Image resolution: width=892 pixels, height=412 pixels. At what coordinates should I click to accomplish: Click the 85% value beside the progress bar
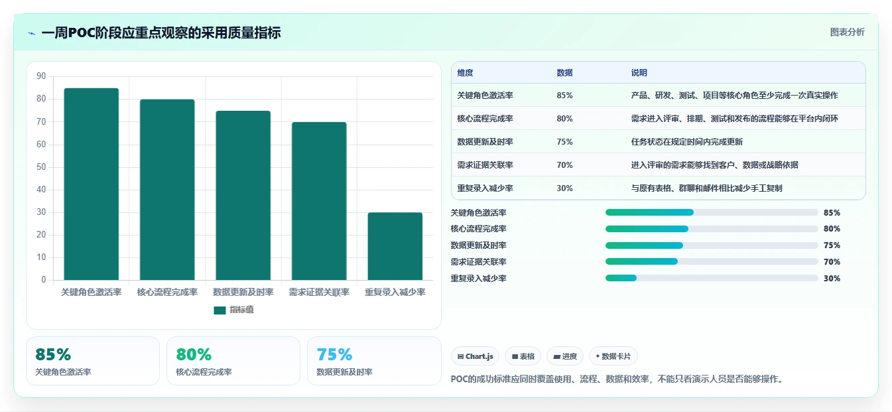pos(832,213)
